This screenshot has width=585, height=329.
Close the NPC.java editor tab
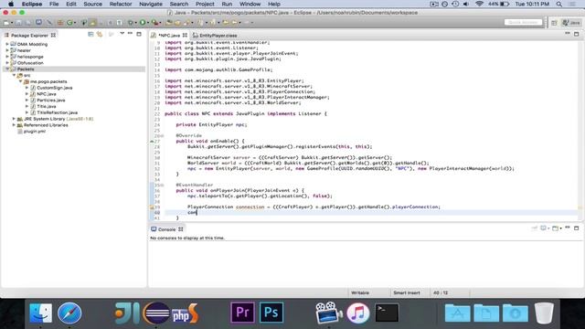coord(185,36)
